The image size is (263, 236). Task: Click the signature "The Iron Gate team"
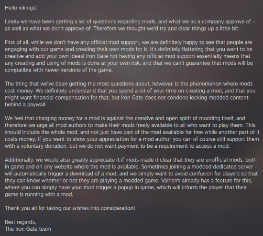pos(28,229)
